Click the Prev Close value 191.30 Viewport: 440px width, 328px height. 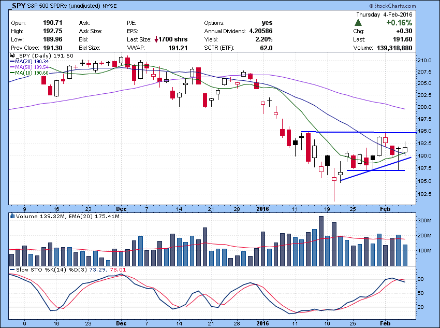(x=53, y=48)
